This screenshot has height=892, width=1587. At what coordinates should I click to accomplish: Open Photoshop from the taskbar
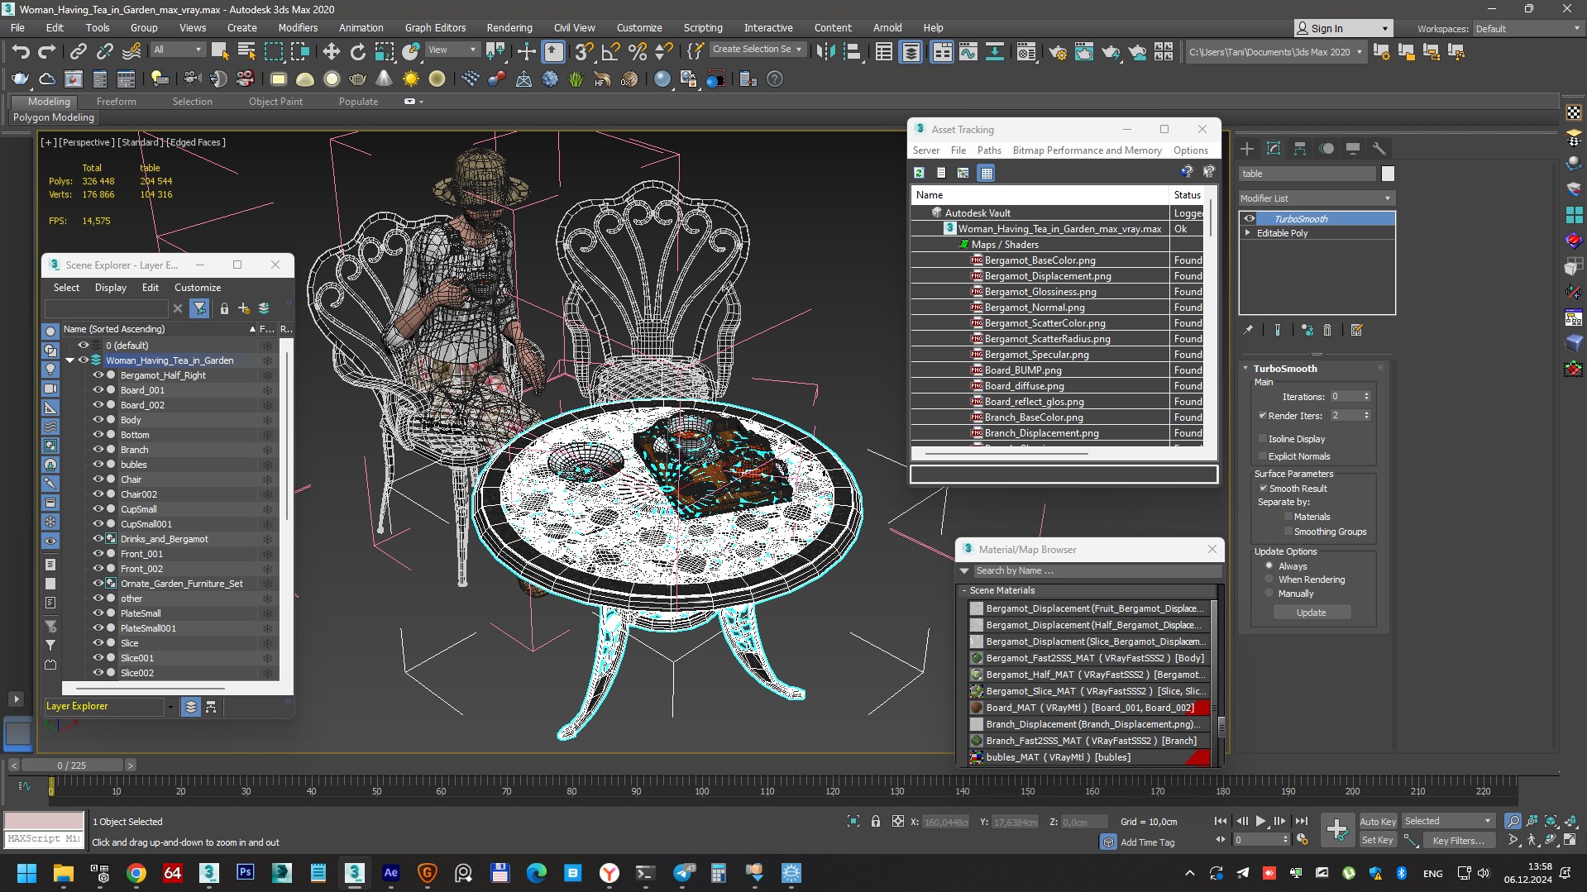(245, 873)
